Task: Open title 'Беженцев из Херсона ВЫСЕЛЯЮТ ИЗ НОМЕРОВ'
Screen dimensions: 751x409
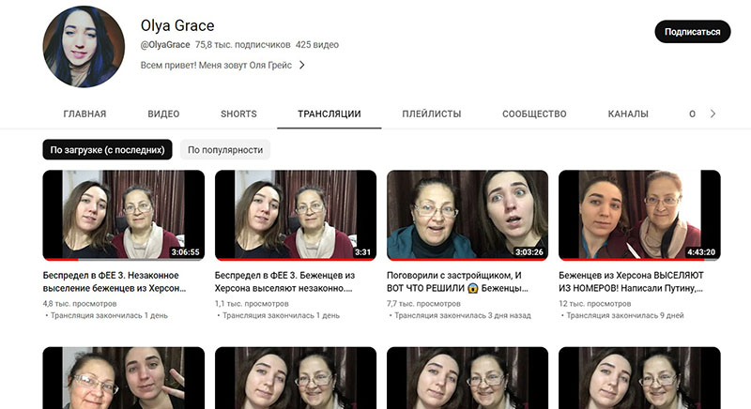Action: 631,281
